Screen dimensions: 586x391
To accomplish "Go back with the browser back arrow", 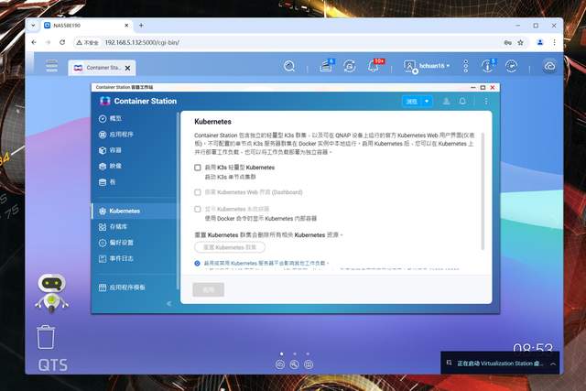I will coord(34,43).
